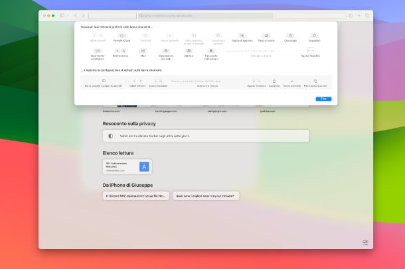This screenshot has width=405, height=269.
Task: Select the Indirizzo e ricerca field item in the second row
Action: click(261, 53)
